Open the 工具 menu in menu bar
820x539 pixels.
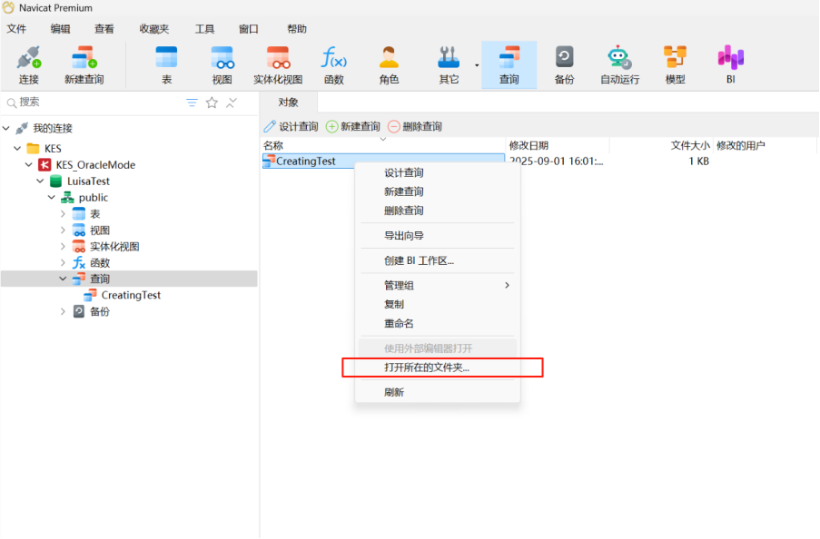click(x=204, y=29)
